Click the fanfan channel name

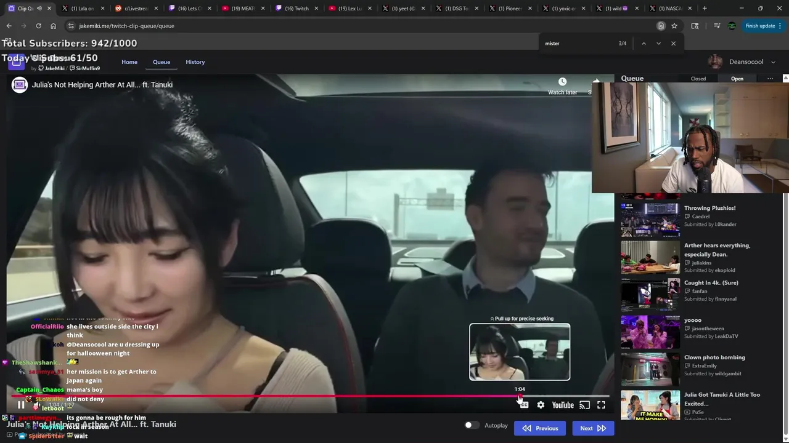(700, 291)
